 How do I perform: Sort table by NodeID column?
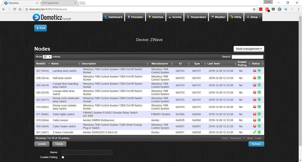click(43, 64)
